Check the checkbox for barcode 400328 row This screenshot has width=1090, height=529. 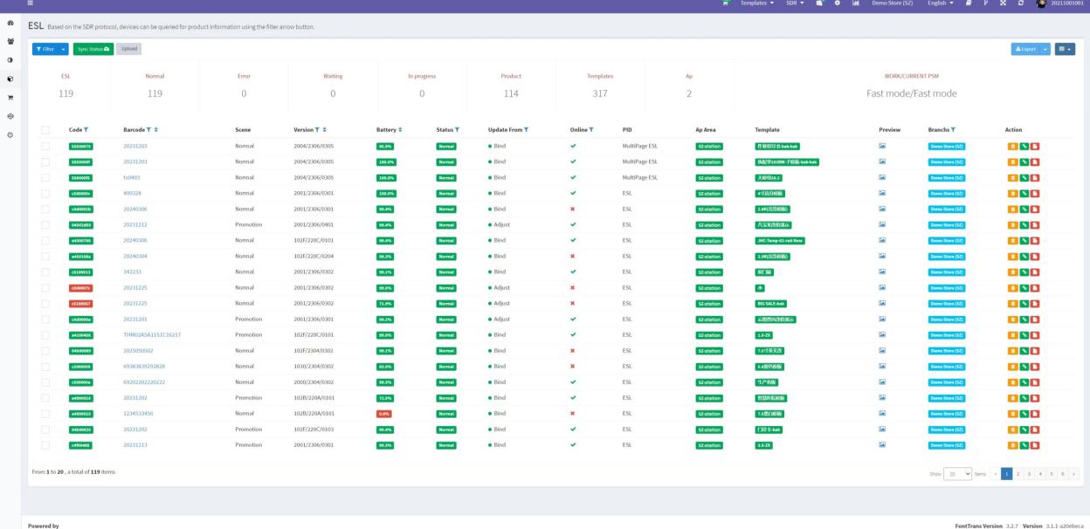(x=46, y=194)
